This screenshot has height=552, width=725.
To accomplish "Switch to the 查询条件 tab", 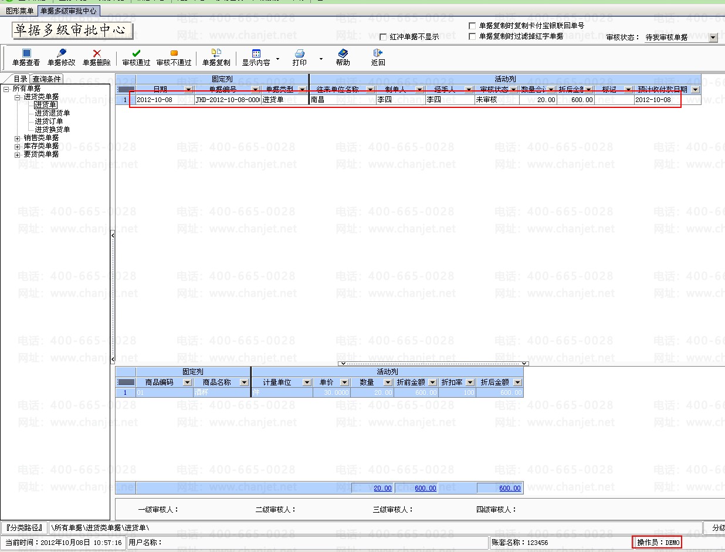I will click(46, 79).
